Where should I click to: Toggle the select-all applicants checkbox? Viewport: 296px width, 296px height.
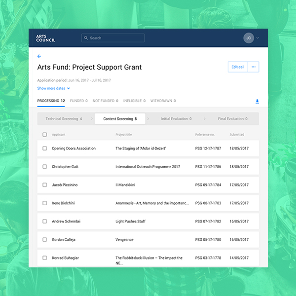pyautogui.click(x=44, y=135)
